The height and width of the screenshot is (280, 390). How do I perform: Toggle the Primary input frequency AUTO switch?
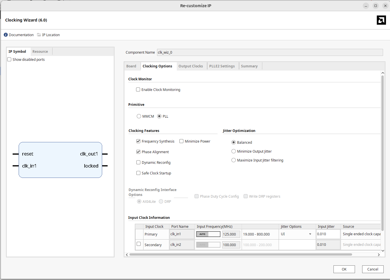[208, 234]
